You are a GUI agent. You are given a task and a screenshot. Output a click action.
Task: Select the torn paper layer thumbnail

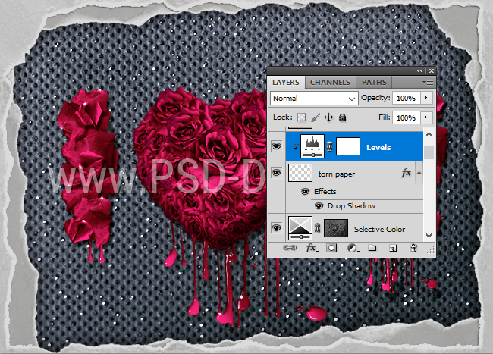click(x=300, y=173)
